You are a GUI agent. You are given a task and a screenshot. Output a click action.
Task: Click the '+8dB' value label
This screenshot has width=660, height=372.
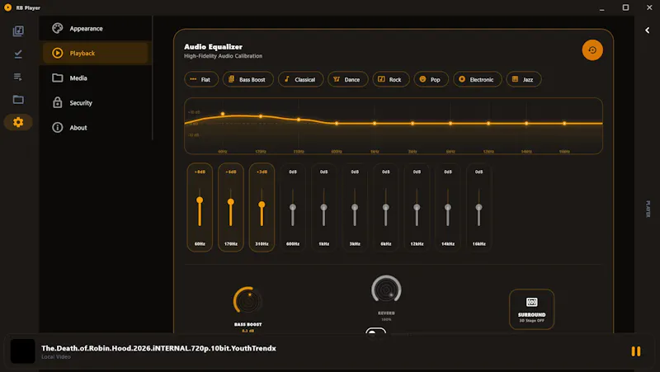(200, 172)
